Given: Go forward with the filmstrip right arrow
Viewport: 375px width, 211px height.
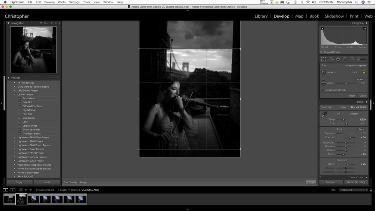Looking at the screenshot, I should tap(31, 190).
